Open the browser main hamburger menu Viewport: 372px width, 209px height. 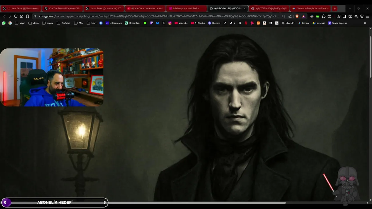tap(368, 16)
